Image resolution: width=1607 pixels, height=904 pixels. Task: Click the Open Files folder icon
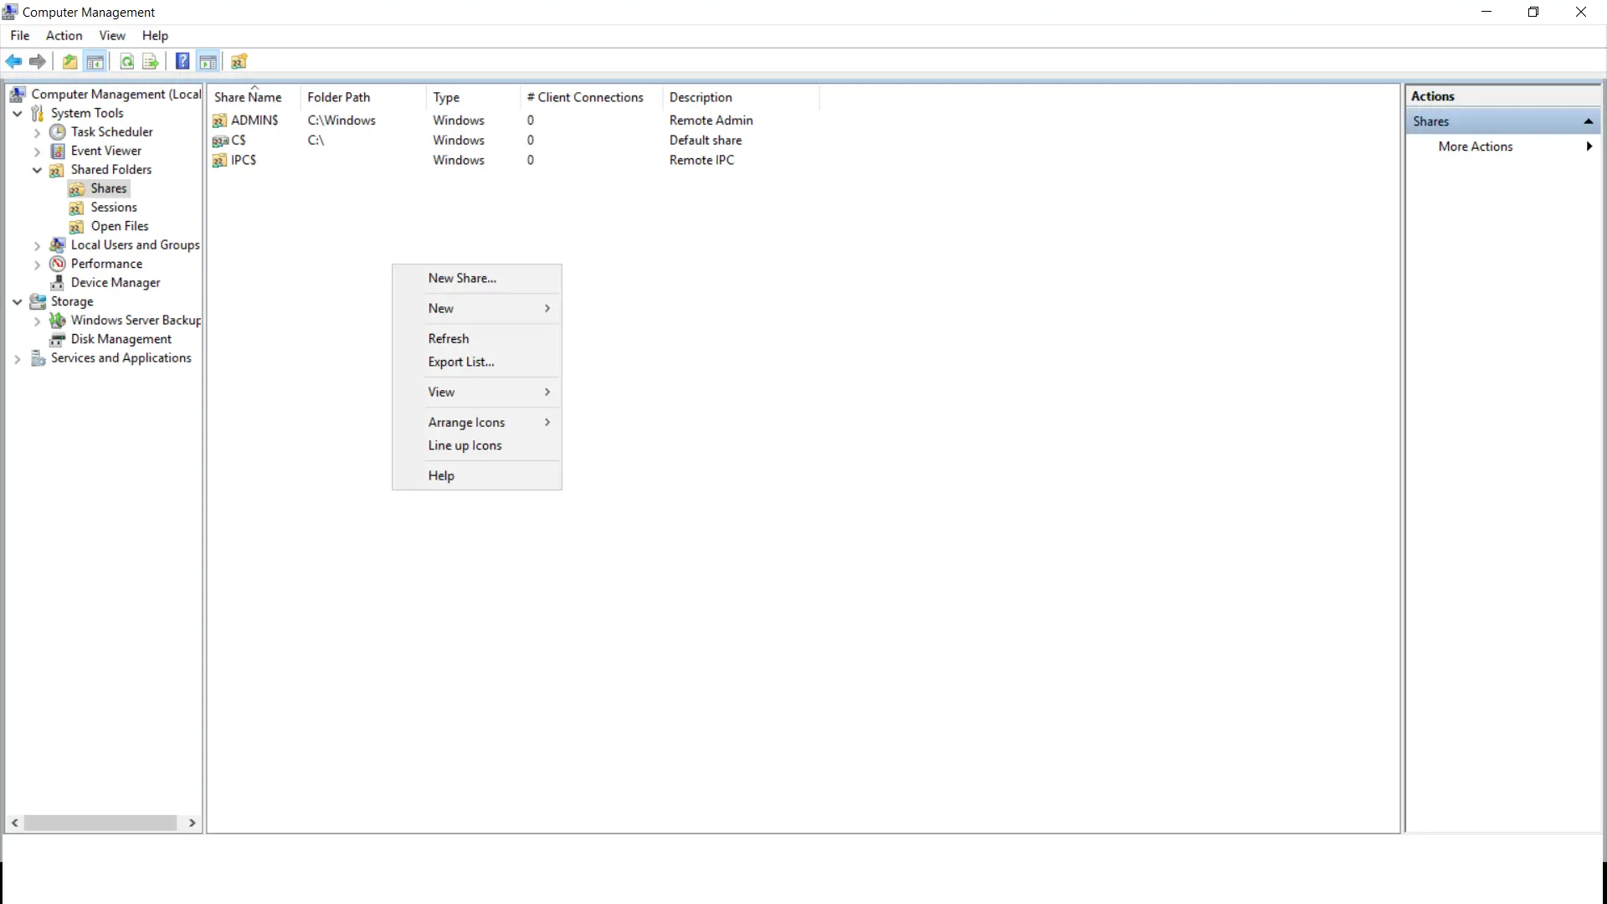point(77,226)
